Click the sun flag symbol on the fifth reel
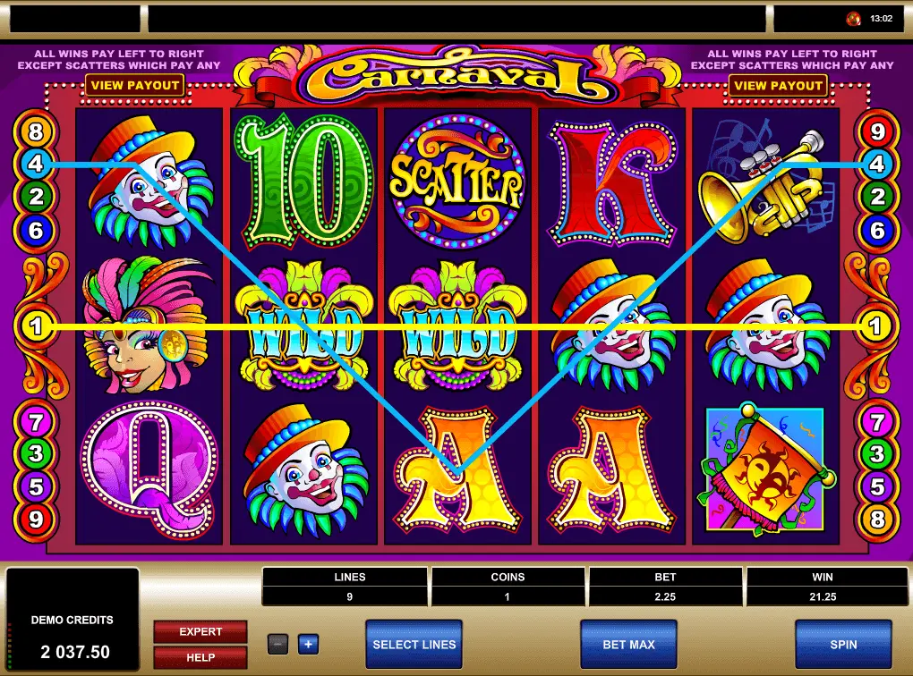913x676 pixels. pyautogui.click(x=765, y=470)
